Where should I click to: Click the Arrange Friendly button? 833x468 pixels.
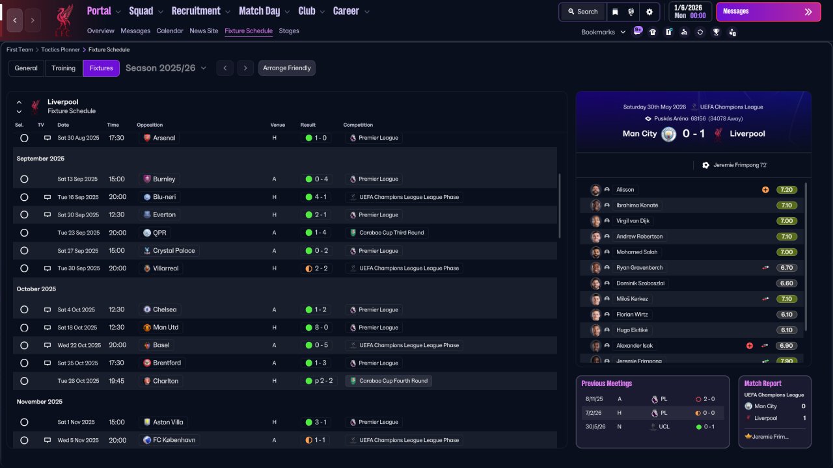(x=287, y=68)
